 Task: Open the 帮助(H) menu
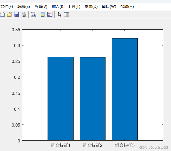[127, 6]
